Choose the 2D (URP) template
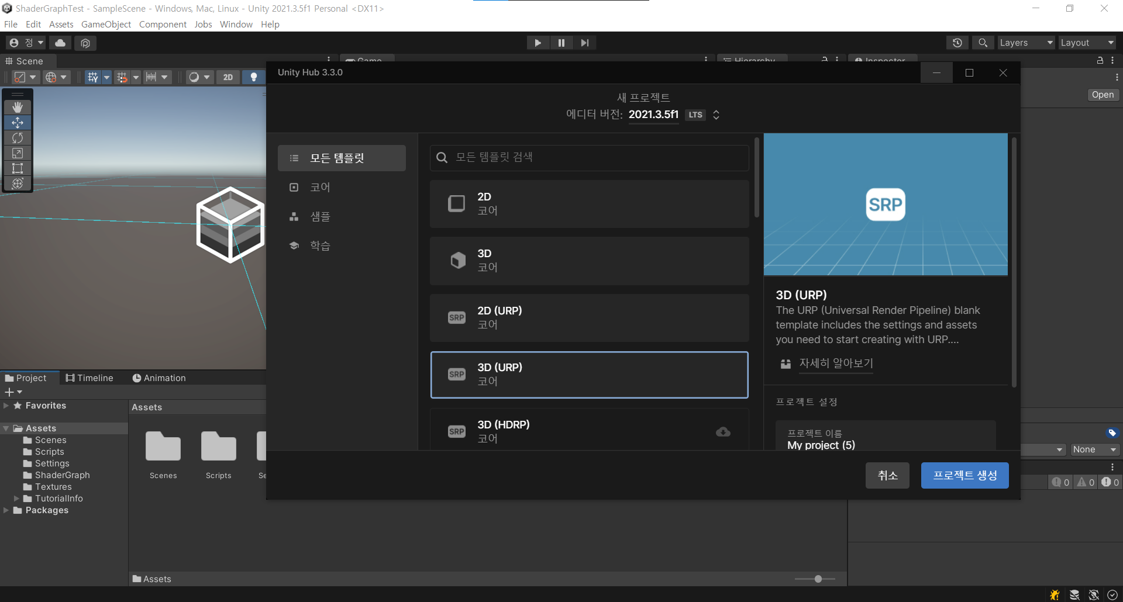The width and height of the screenshot is (1123, 602). tap(589, 317)
